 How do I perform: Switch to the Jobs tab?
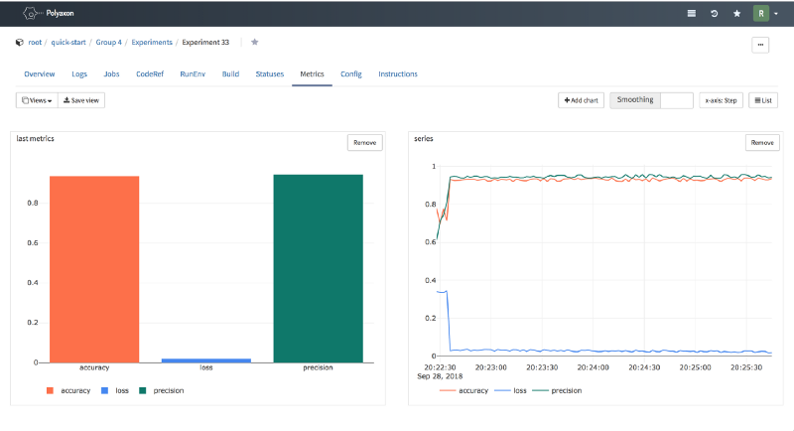click(111, 73)
